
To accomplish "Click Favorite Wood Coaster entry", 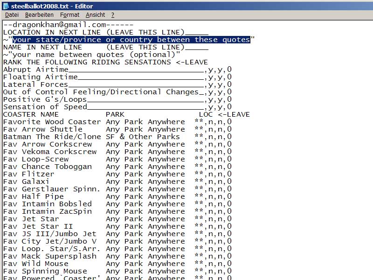I will 52,122.
